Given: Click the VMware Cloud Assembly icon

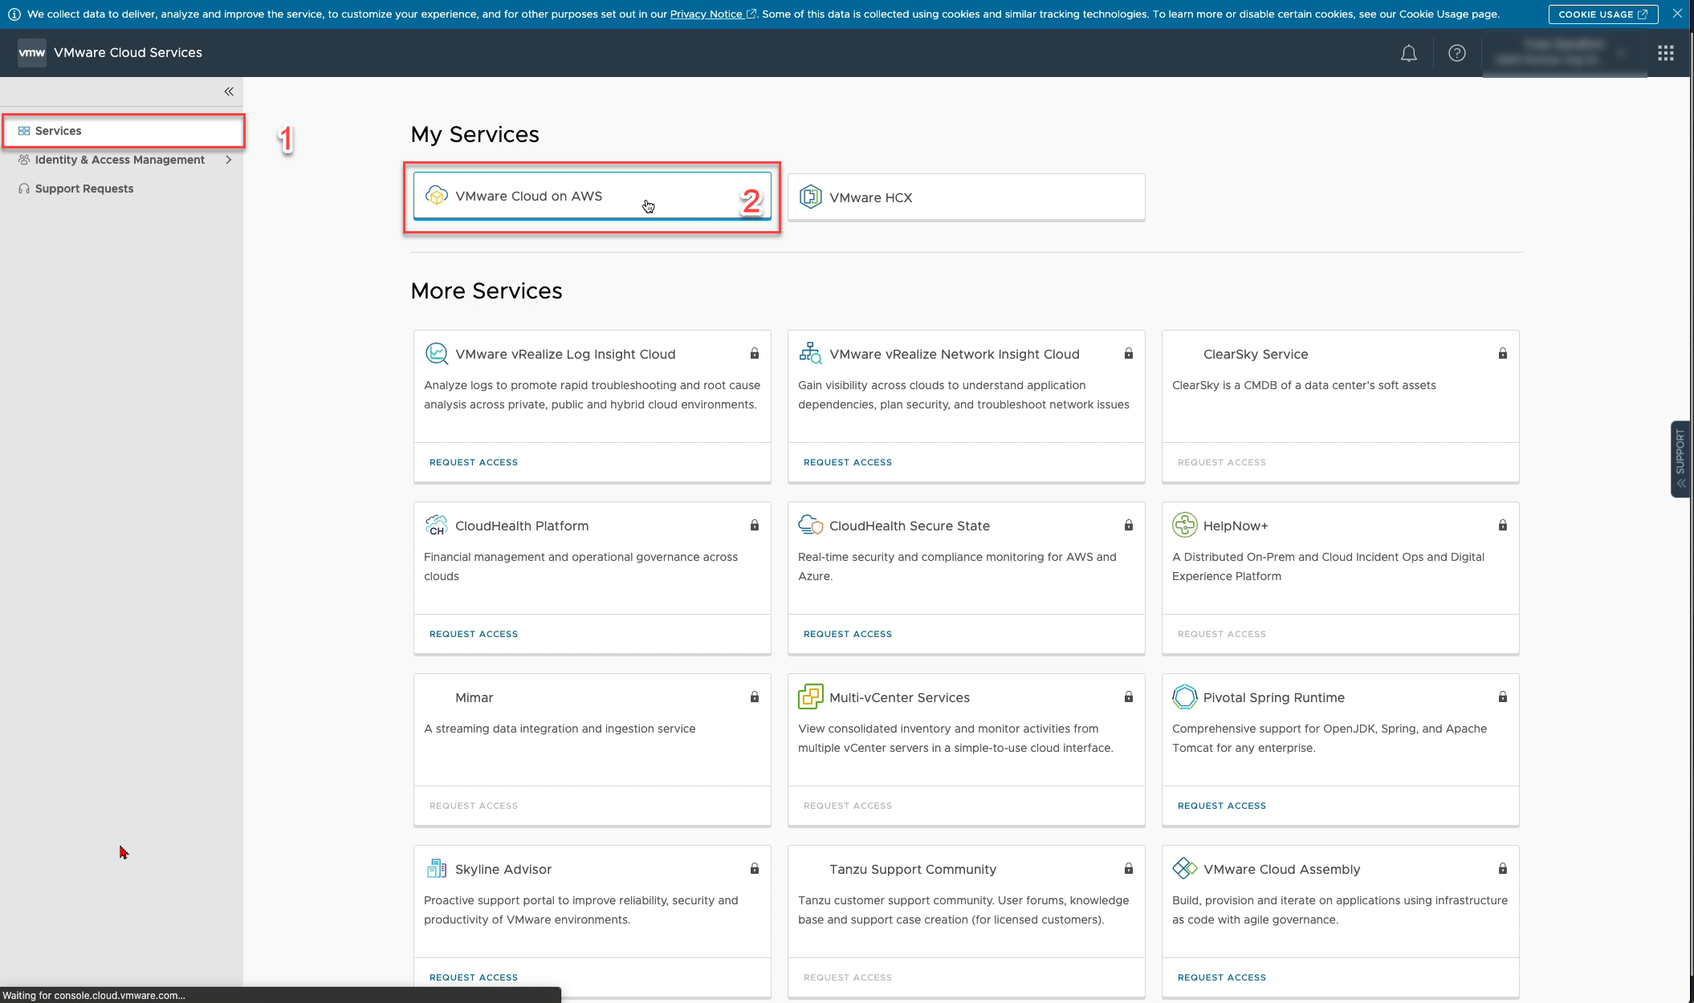Looking at the screenshot, I should click(x=1185, y=868).
